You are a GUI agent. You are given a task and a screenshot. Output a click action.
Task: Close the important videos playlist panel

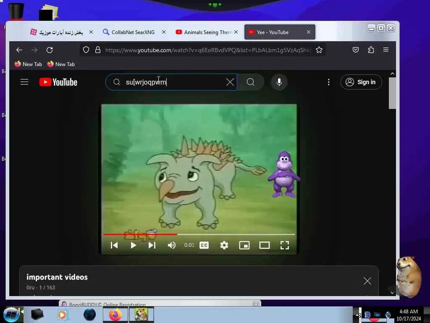pos(367,281)
